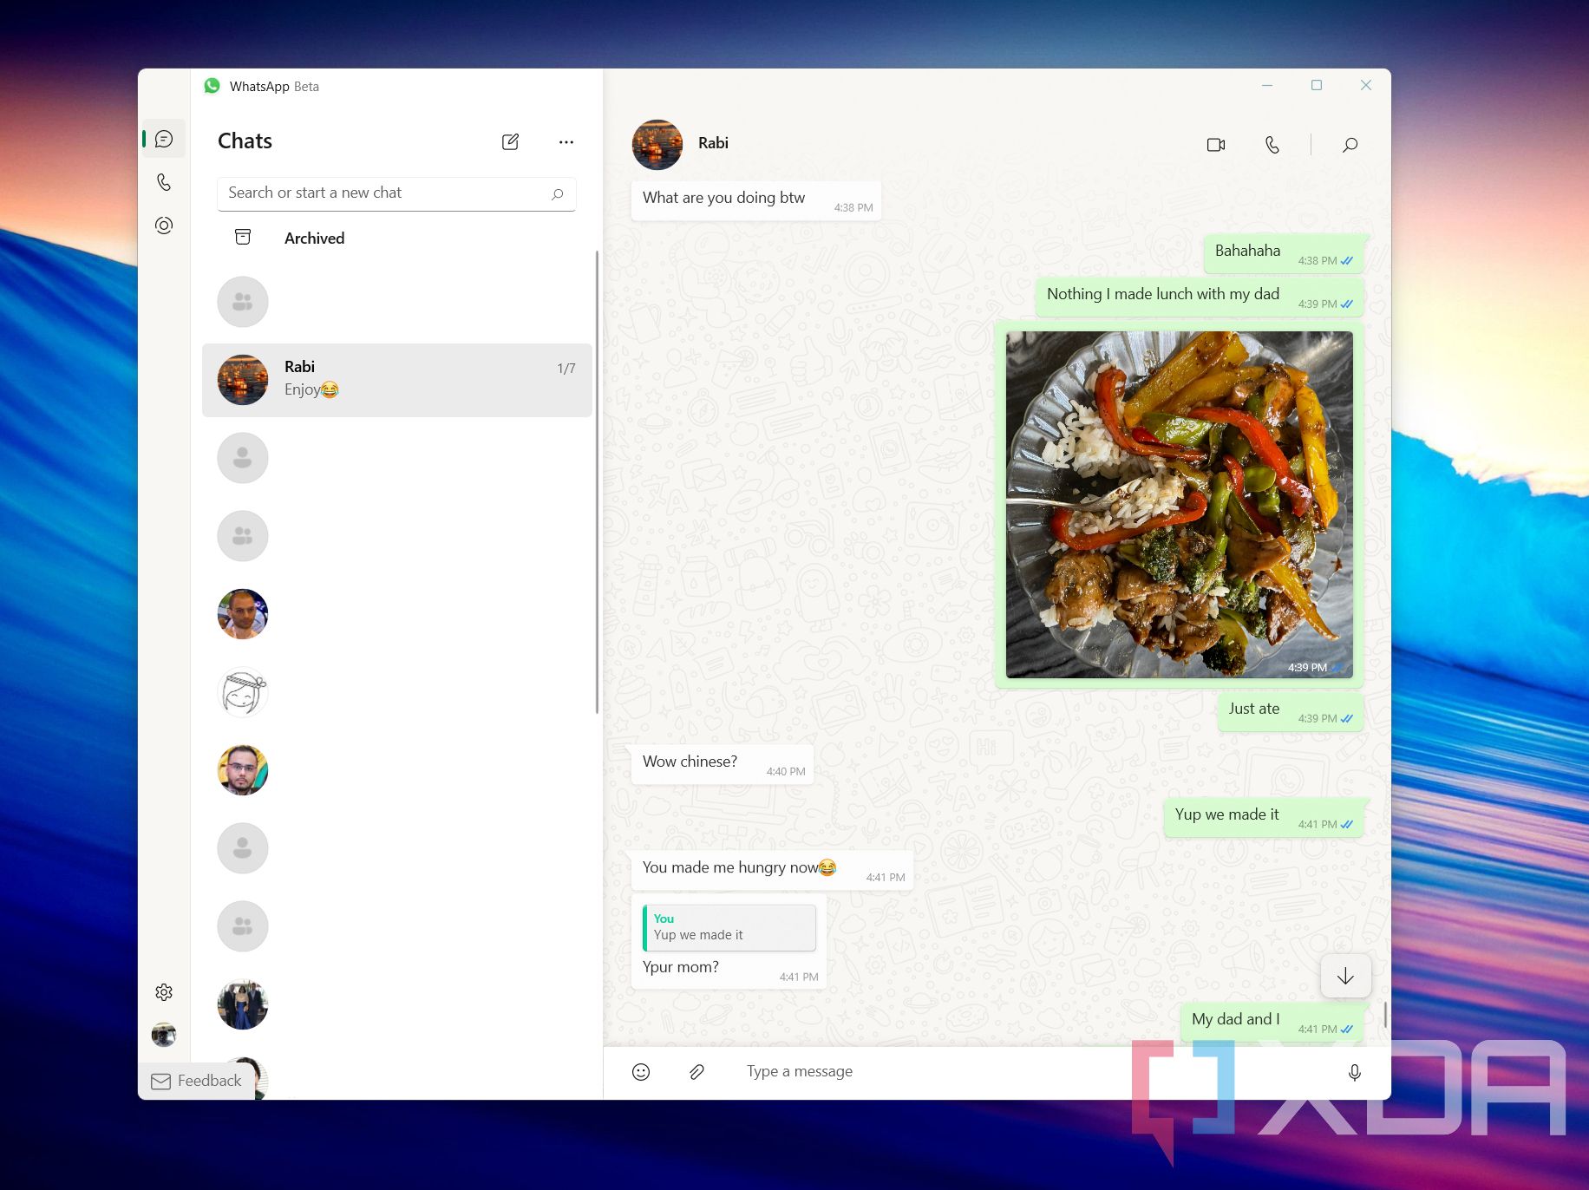Open the stir-fry food photo
Viewport: 1589px width, 1190px height.
[1179, 504]
